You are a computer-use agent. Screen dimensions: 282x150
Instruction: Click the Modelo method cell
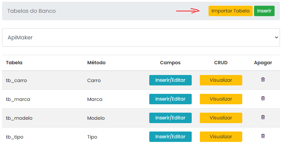click(96, 118)
